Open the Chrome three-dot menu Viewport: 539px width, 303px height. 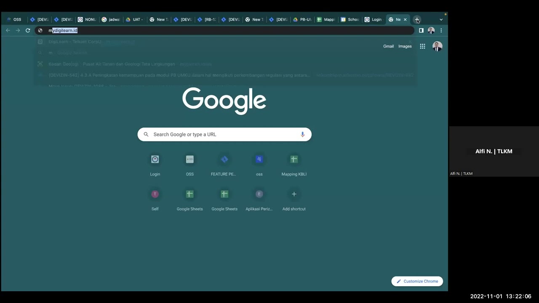(x=441, y=30)
